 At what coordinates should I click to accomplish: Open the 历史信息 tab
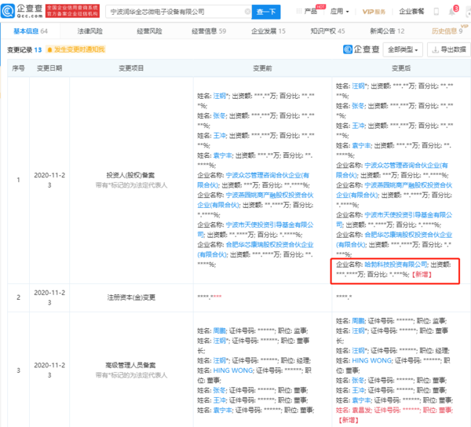point(447,31)
